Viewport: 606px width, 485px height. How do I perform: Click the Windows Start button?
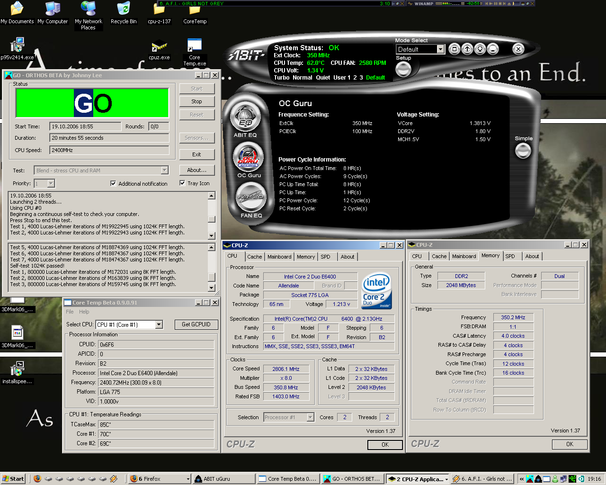coord(13,479)
